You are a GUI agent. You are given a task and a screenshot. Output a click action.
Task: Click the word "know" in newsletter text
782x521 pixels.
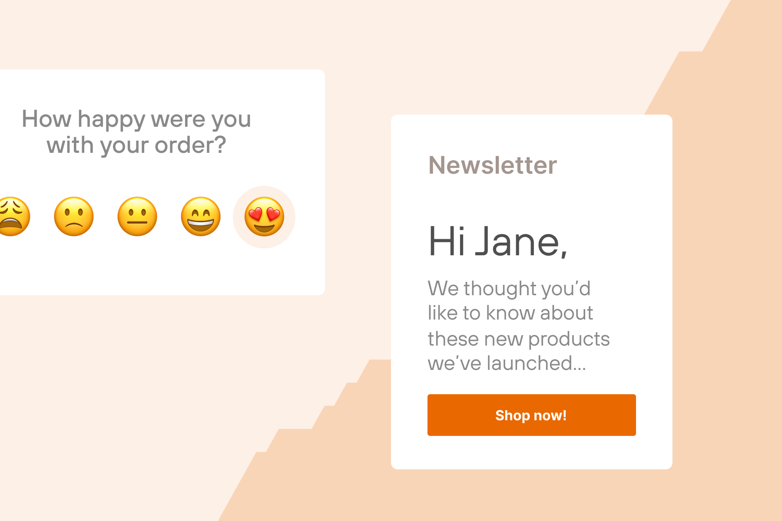(x=510, y=313)
